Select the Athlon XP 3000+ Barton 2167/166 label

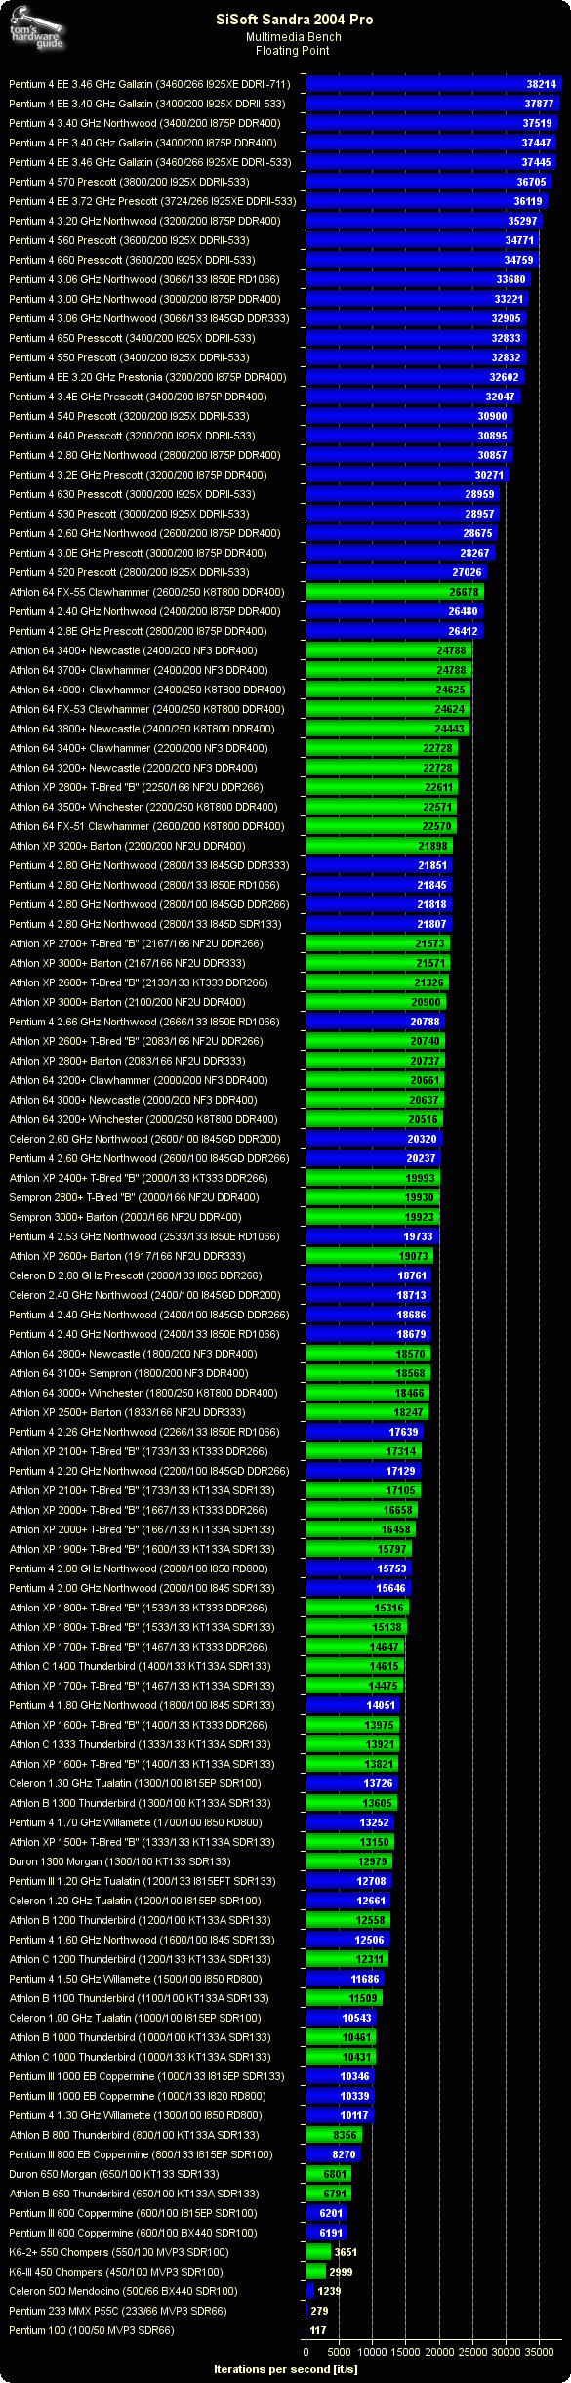pyautogui.click(x=127, y=963)
